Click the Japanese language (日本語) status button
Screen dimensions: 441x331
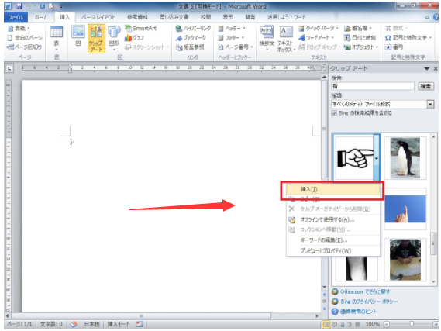click(x=91, y=324)
